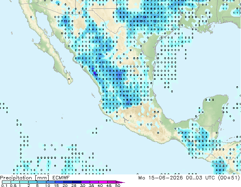This screenshot has height=187, width=241.
Task: Click the 0.5–1 mm legend color box
Action: pos(15,182)
